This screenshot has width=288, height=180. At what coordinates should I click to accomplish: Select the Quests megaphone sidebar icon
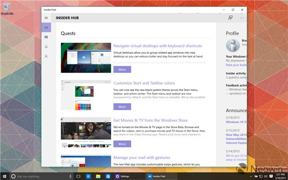46,27
